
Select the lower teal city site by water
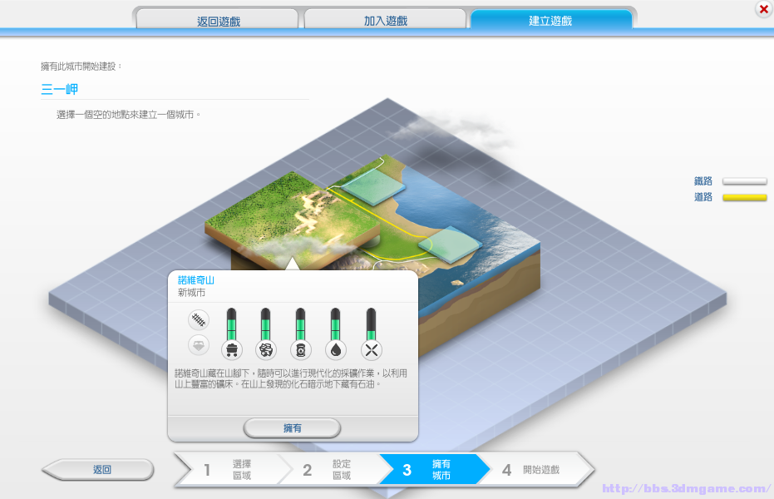pos(450,244)
